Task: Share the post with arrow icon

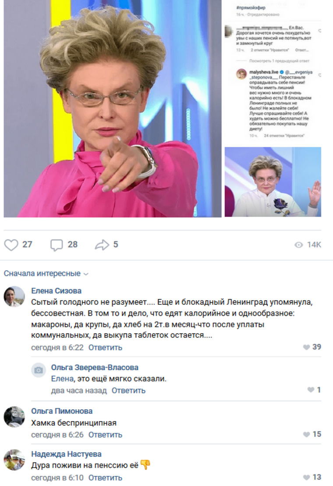Action: coord(102,245)
